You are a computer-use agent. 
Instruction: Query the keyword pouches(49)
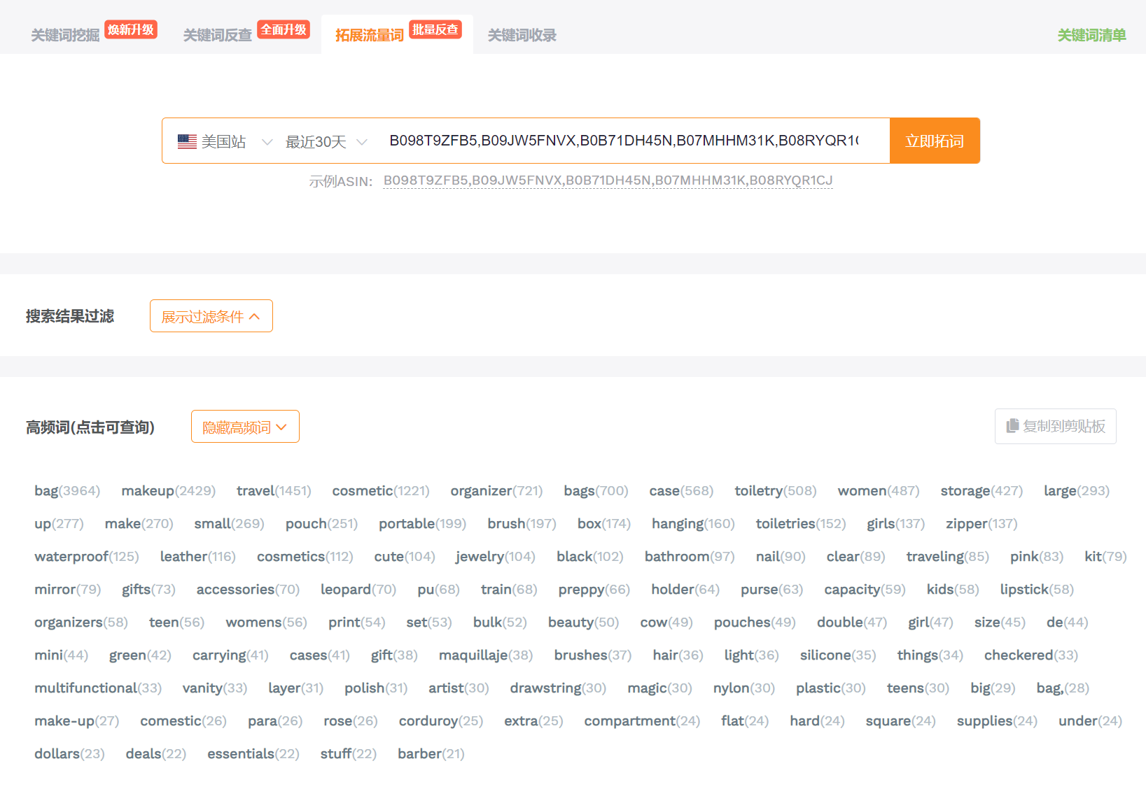755,623
